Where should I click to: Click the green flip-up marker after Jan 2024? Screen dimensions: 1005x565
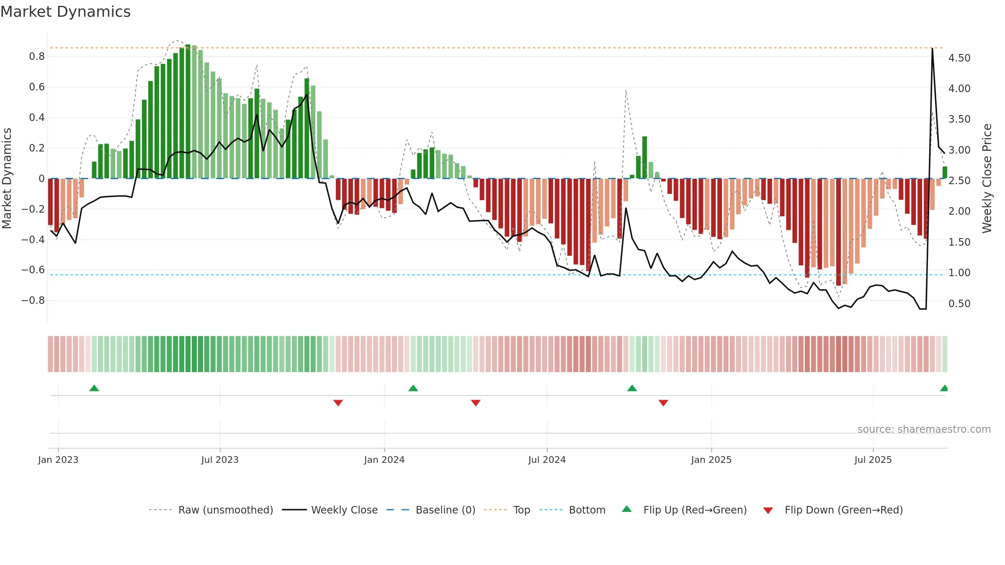pos(413,388)
